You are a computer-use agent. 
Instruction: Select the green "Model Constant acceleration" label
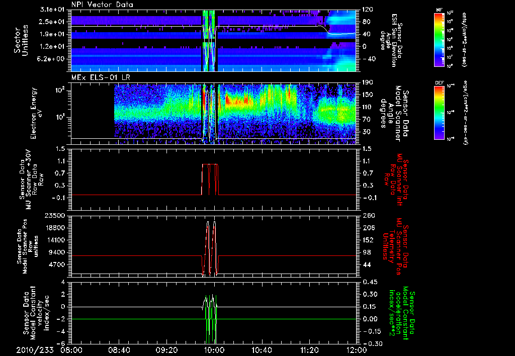point(402,313)
